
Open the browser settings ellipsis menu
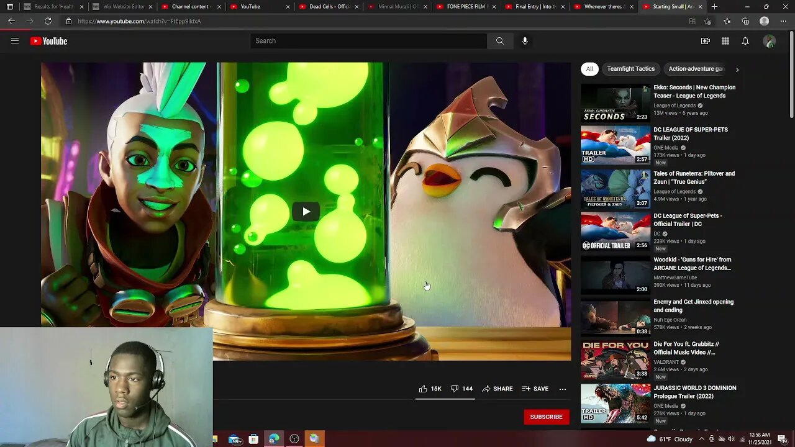[x=783, y=21]
